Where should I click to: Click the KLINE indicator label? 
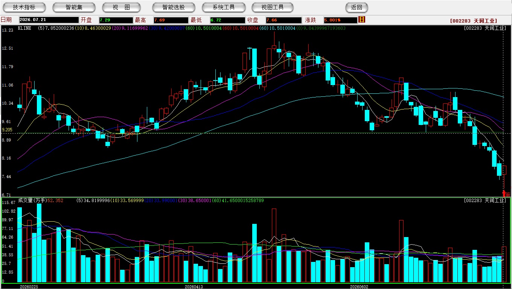tap(24, 28)
